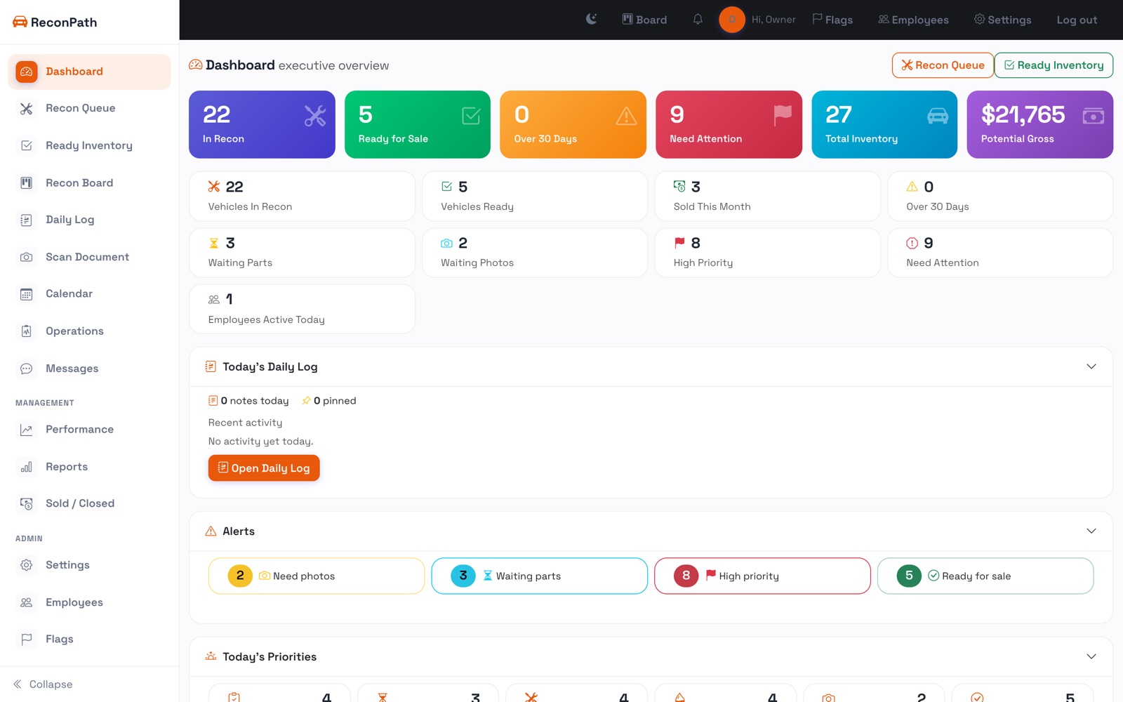
Task: Click the Daily Log sidebar icon
Action: (27, 220)
